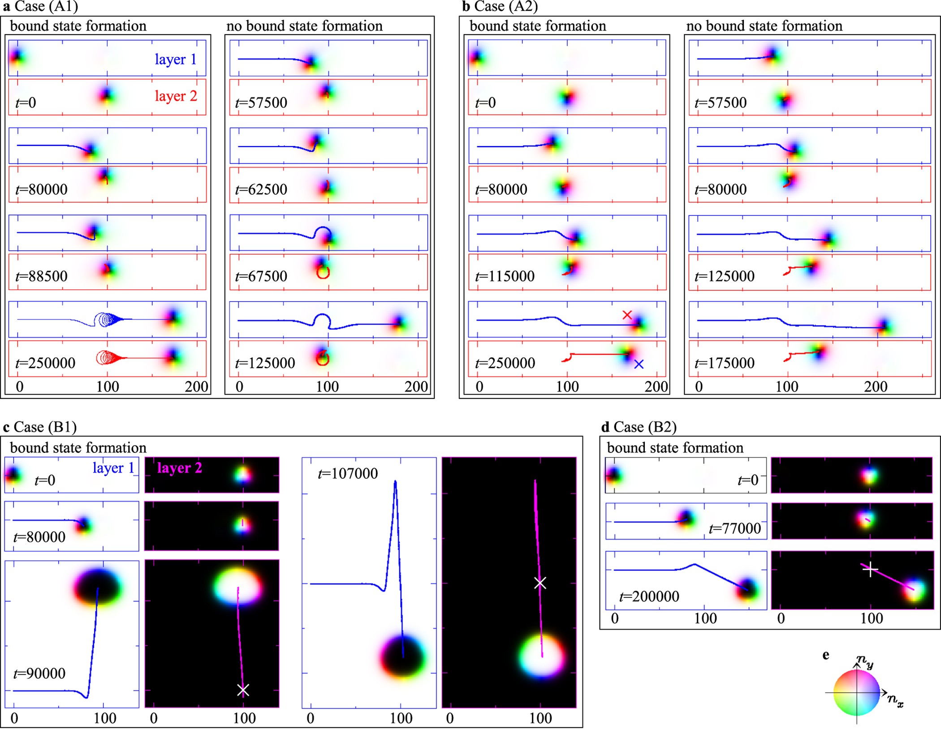
Task: Click the white + marker in Case (B2)
Action: pyautogui.click(x=871, y=568)
